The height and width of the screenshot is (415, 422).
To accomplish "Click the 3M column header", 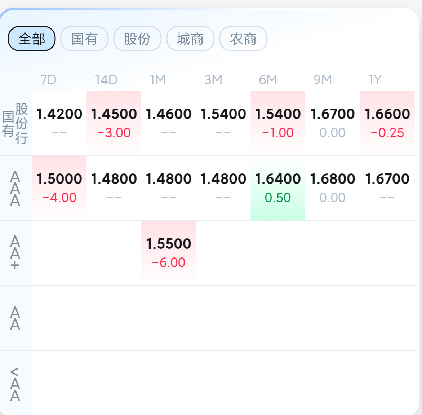I will [x=213, y=80].
